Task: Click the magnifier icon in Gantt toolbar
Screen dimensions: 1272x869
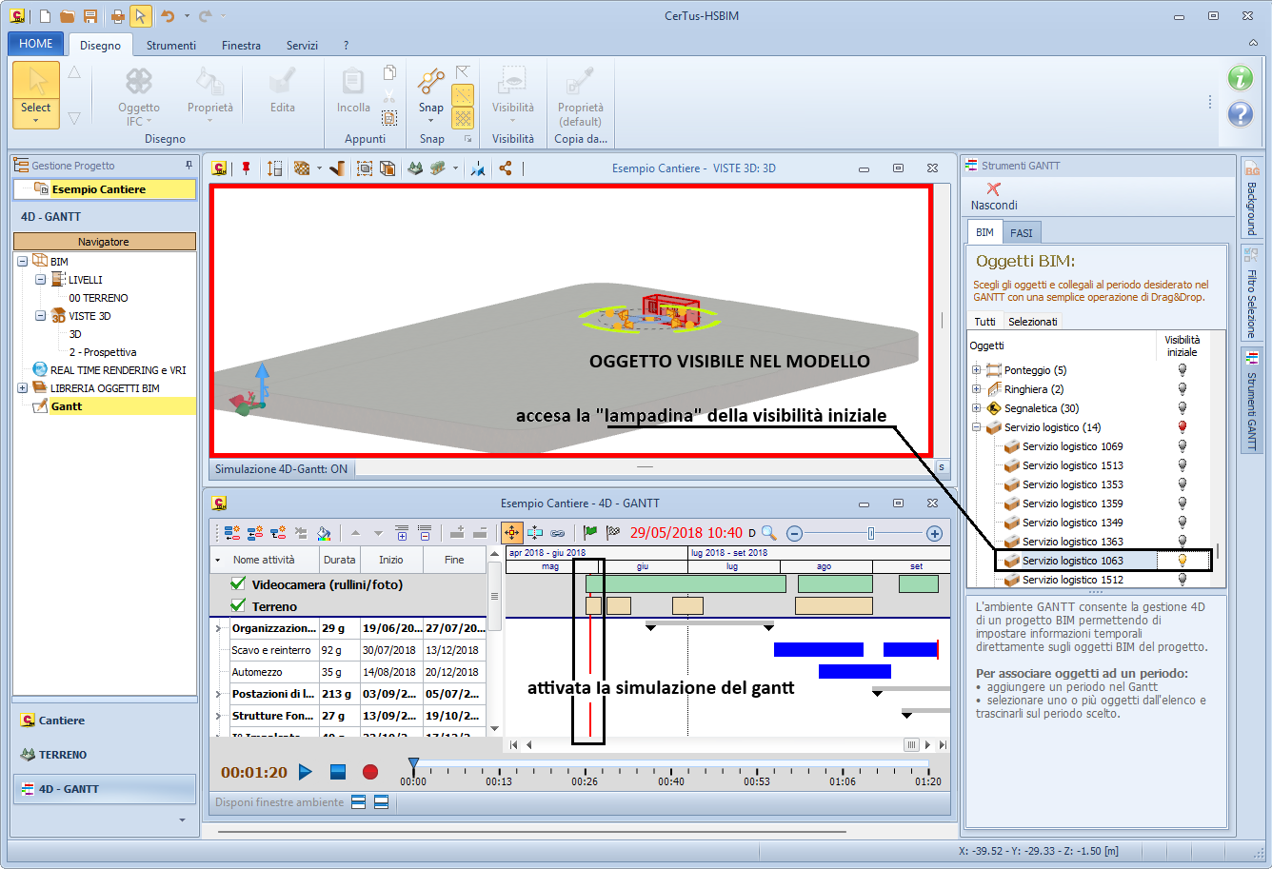Action: point(768,533)
